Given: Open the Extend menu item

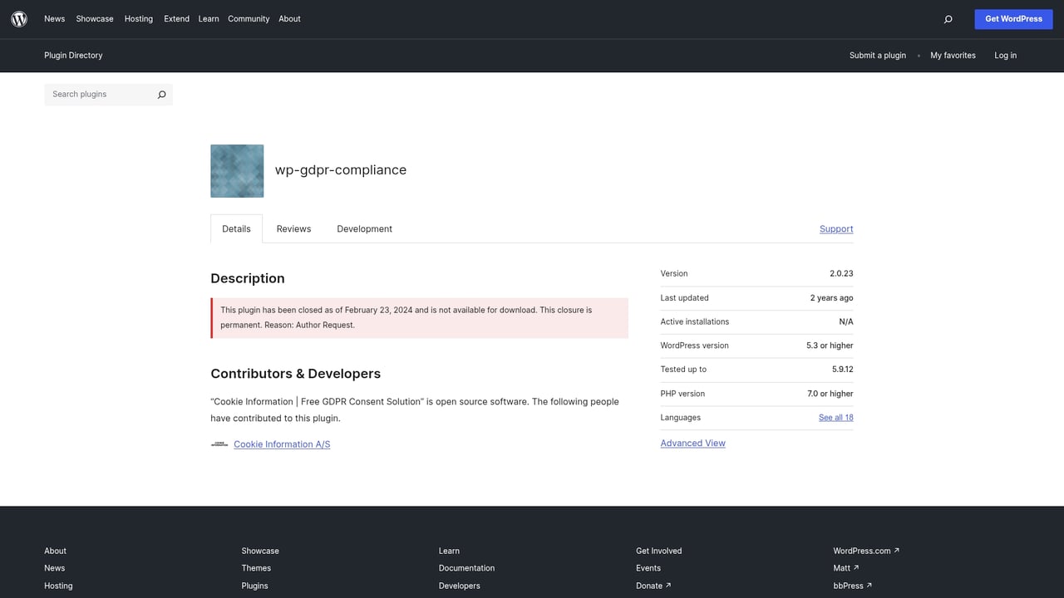Looking at the screenshot, I should tap(176, 18).
